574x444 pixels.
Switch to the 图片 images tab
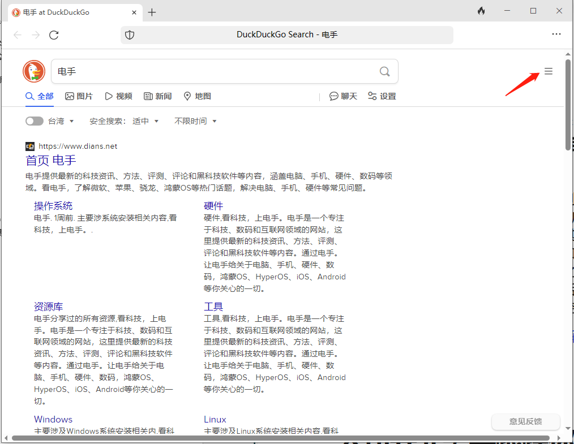pos(79,96)
